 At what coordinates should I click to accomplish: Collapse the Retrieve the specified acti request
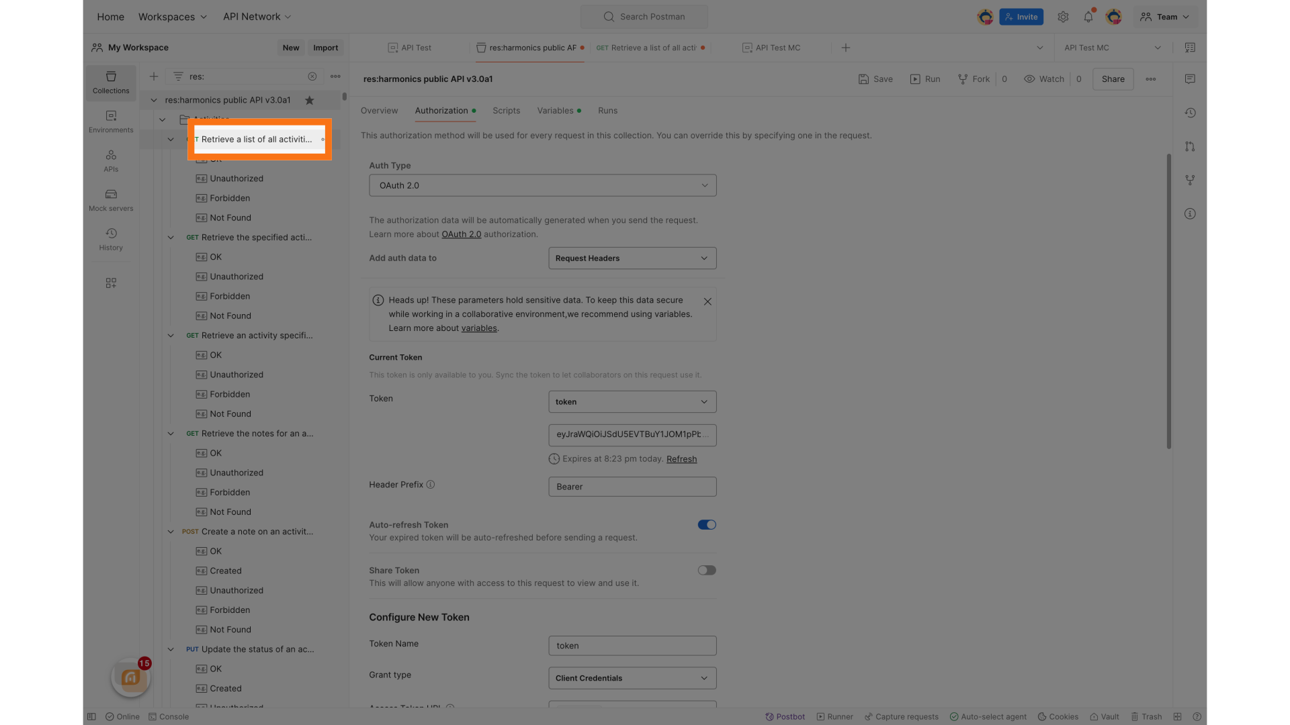click(x=170, y=237)
